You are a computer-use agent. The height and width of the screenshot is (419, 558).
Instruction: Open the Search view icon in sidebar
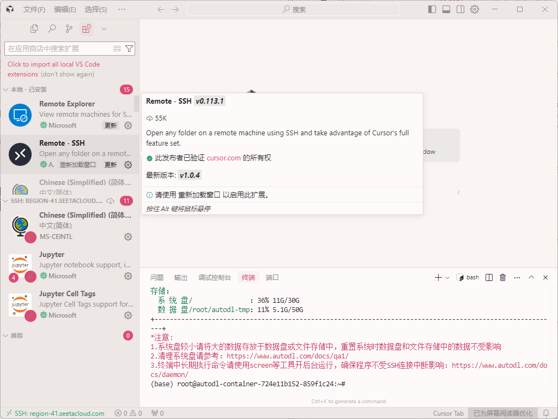tap(52, 29)
